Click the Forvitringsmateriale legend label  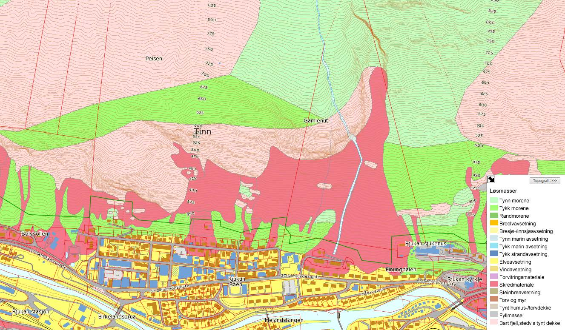pyautogui.click(x=522, y=277)
